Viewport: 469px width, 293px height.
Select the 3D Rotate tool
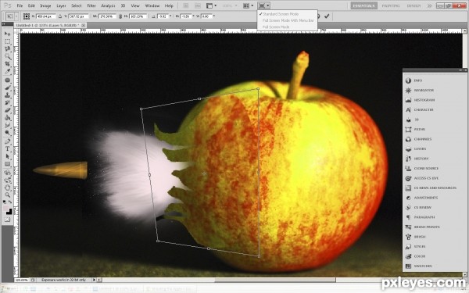[x=8, y=173]
